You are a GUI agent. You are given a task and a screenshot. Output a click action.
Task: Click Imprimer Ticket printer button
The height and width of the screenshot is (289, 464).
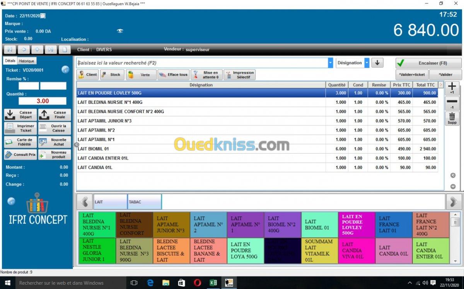click(20, 128)
